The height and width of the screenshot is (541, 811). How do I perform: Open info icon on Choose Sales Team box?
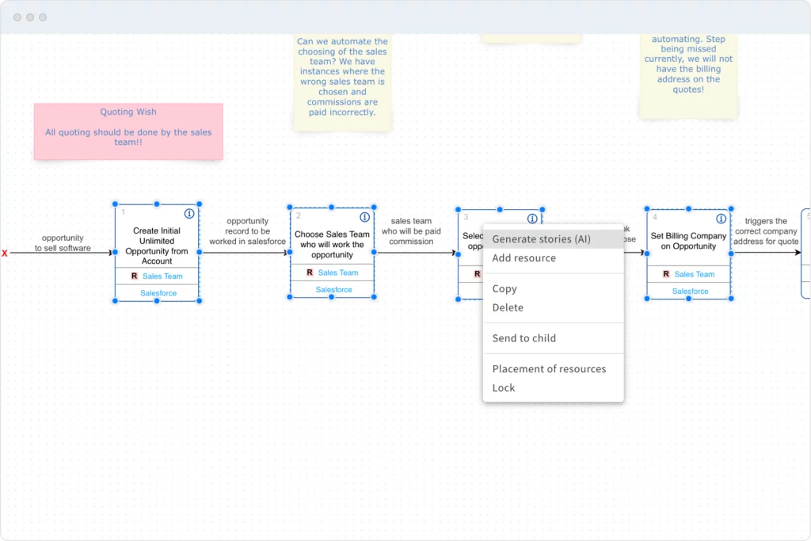coord(364,217)
